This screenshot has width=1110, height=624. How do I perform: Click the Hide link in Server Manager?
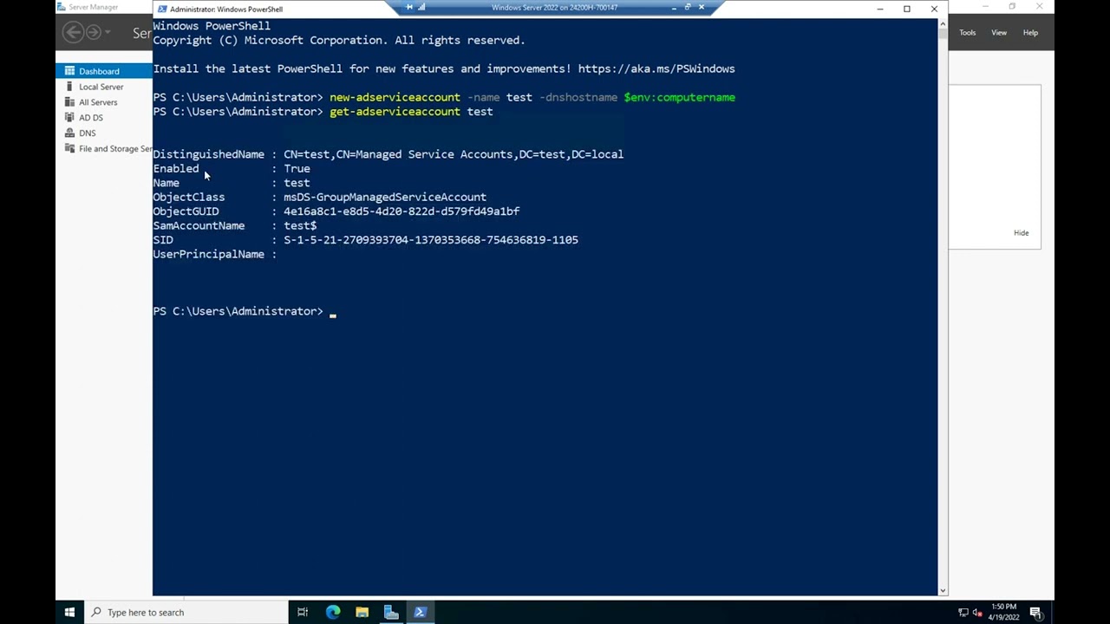1022,233
